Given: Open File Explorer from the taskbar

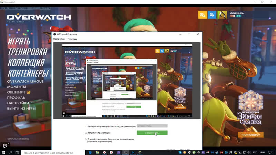Looking at the screenshot, I should coord(97,152).
